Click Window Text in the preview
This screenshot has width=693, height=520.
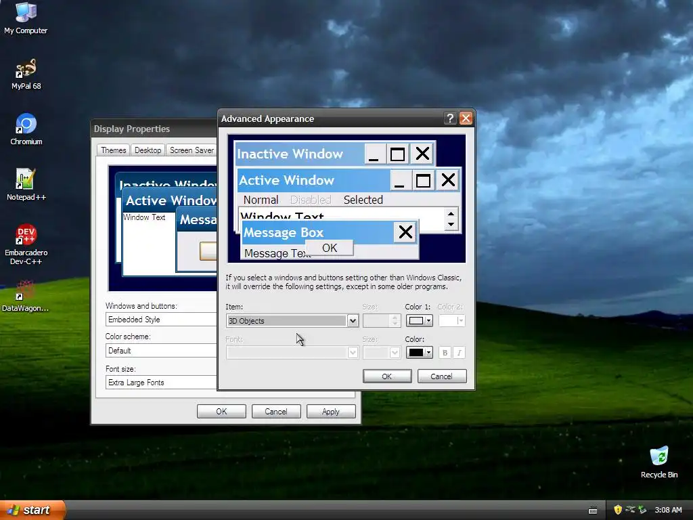282,216
